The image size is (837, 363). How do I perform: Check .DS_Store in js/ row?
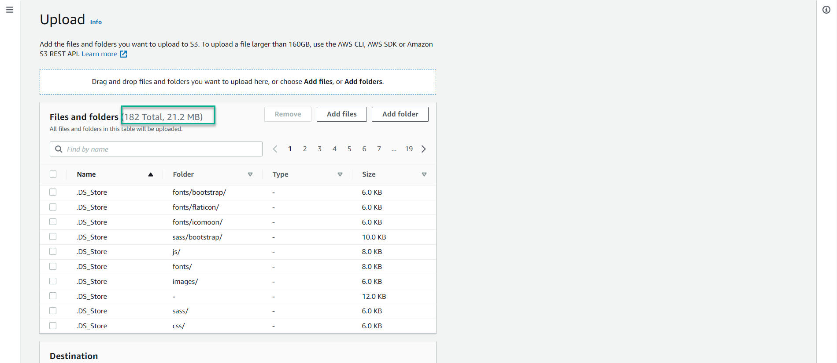click(53, 251)
